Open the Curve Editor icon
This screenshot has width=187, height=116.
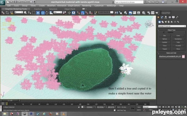134,13
